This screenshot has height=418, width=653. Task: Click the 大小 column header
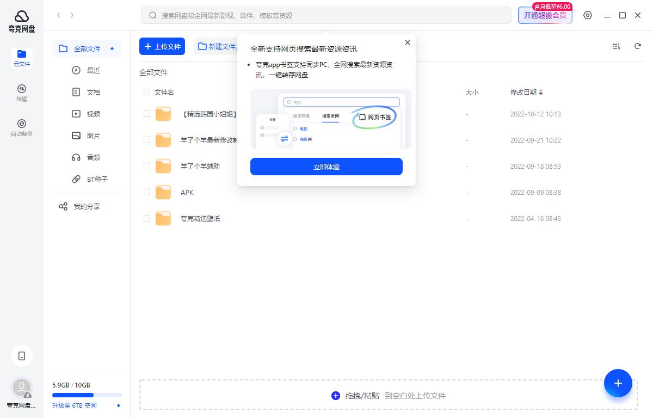pos(472,92)
